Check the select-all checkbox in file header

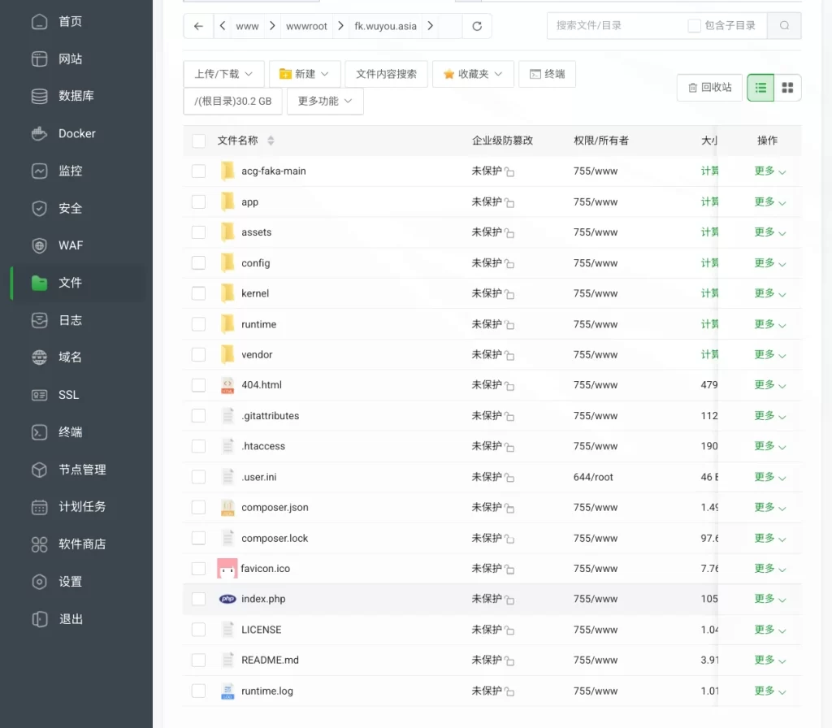pyautogui.click(x=198, y=140)
